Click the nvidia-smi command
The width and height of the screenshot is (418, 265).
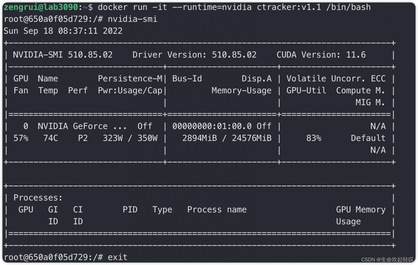pos(133,19)
